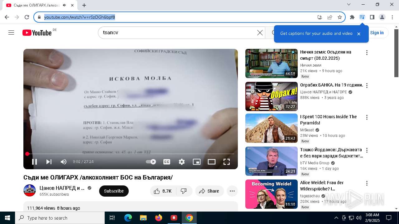Image resolution: width=399 pixels, height=224 pixels.
Task: Open options for Ничия земя video
Action: click(367, 53)
